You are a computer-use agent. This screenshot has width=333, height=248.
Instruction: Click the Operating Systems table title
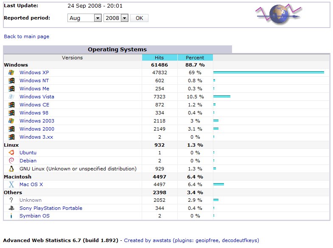point(117,50)
